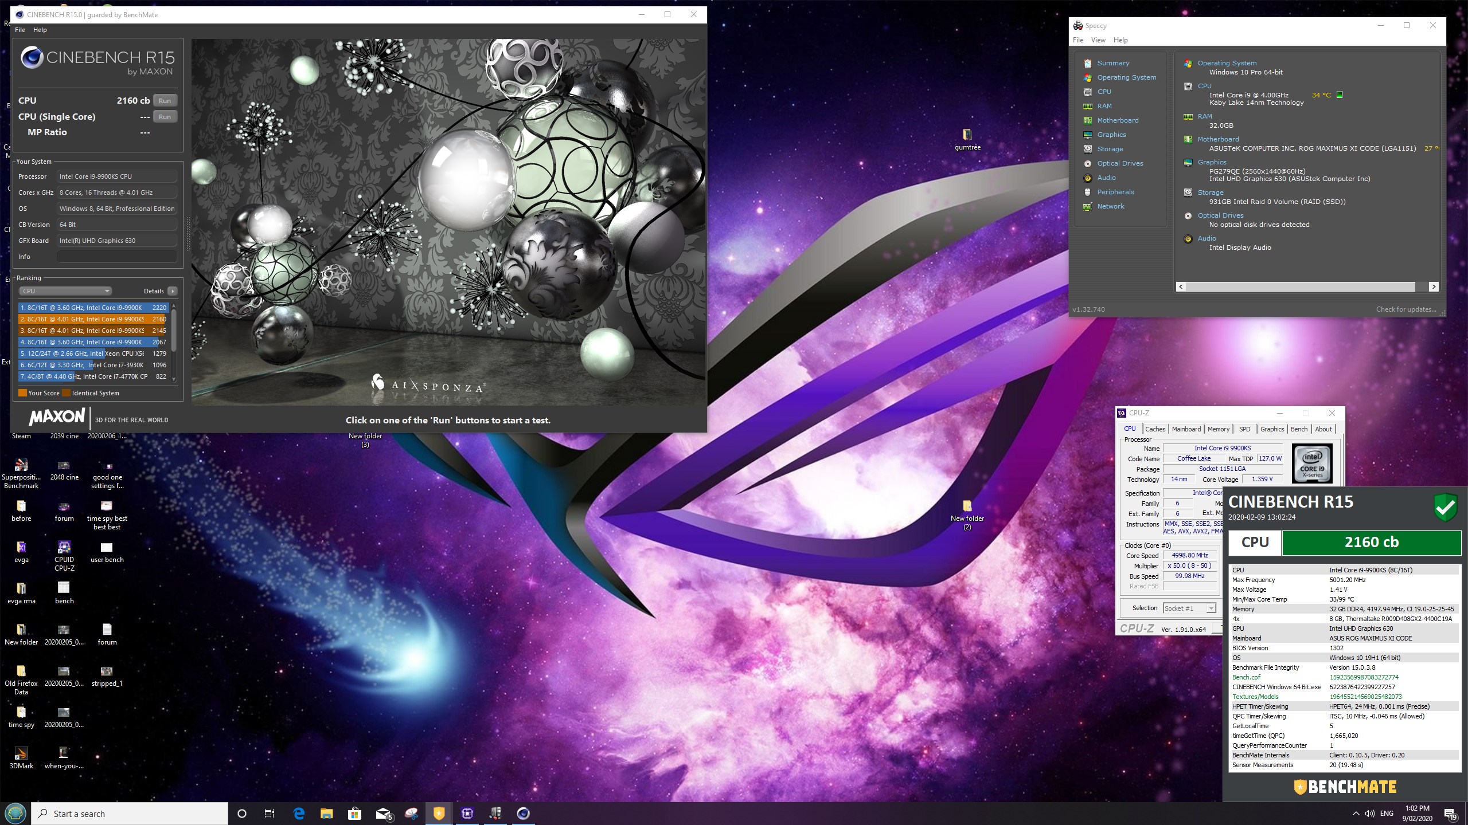The image size is (1468, 825).
Task: Select Graphics monitor icon in Speccy sidebar
Action: tap(1087, 135)
